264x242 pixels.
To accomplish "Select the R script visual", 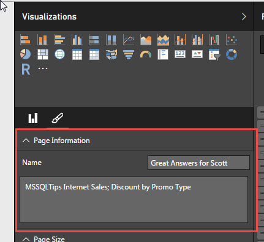I will click(26, 70).
